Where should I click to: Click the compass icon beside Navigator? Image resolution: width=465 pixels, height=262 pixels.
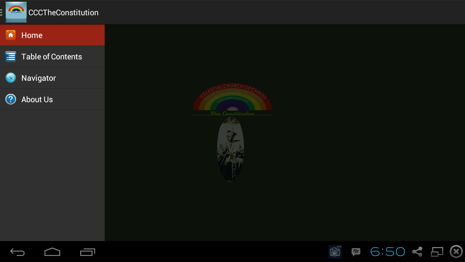click(x=10, y=78)
